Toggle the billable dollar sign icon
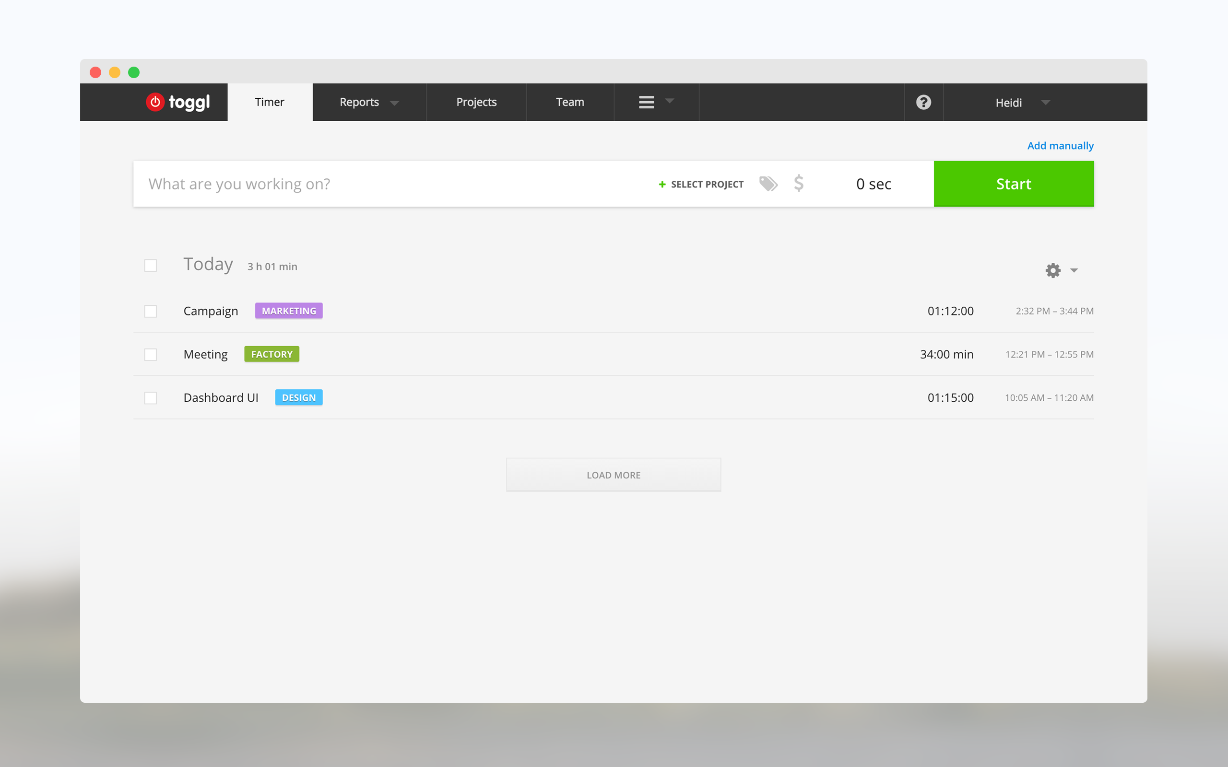Viewport: 1228px width, 767px height. pyautogui.click(x=799, y=183)
